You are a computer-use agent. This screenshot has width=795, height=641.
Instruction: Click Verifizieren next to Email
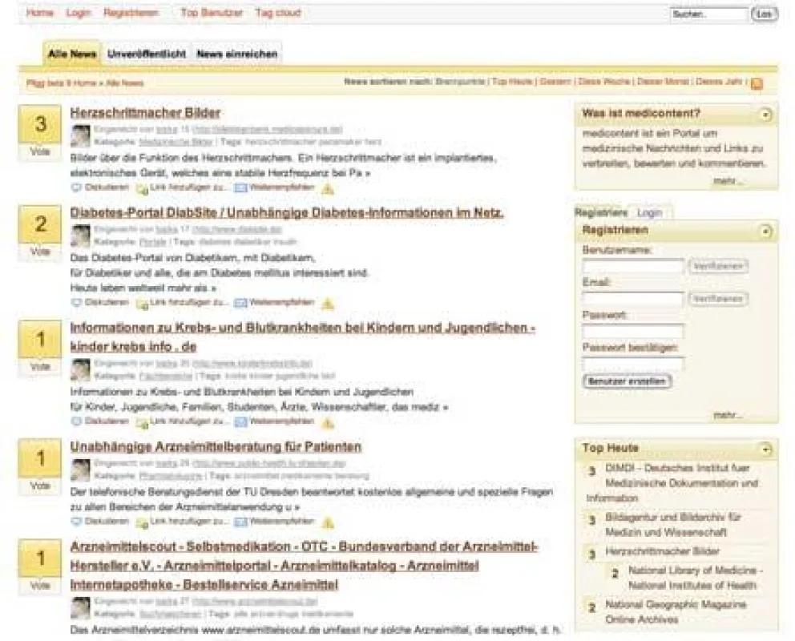[718, 299]
